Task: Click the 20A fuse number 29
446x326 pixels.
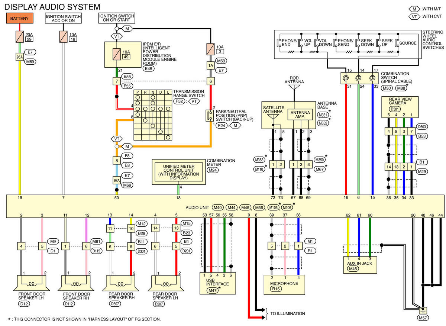Action: click(20, 36)
